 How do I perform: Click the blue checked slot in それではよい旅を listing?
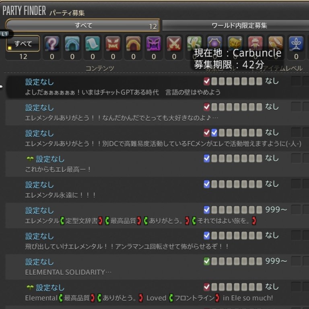[x=206, y=210]
